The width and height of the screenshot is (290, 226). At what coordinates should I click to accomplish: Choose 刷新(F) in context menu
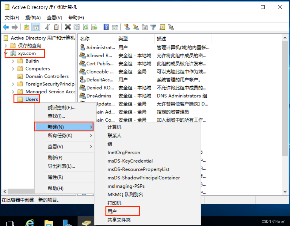pyautogui.click(x=64, y=158)
